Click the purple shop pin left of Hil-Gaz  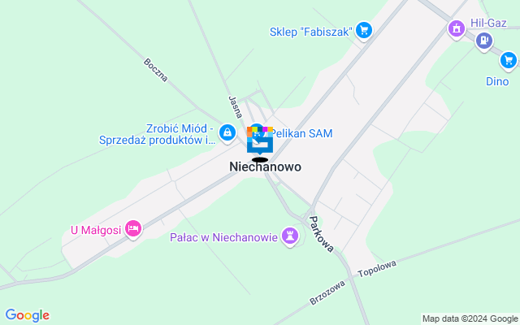[457, 29]
